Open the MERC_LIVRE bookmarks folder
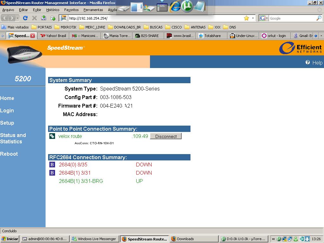The image size is (324, 243). [x=92, y=27]
